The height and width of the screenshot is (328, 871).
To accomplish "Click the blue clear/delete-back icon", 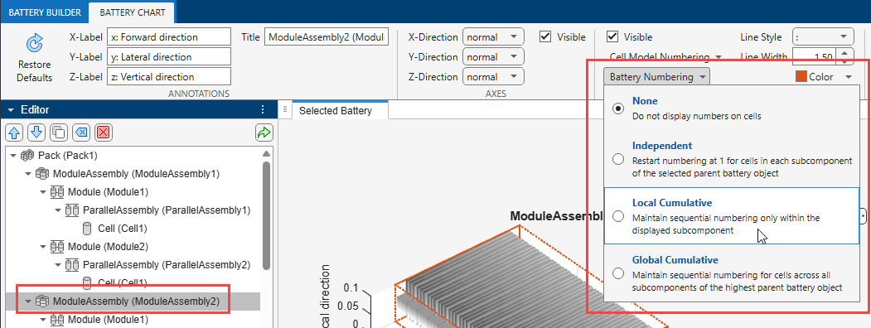I will 81,132.
